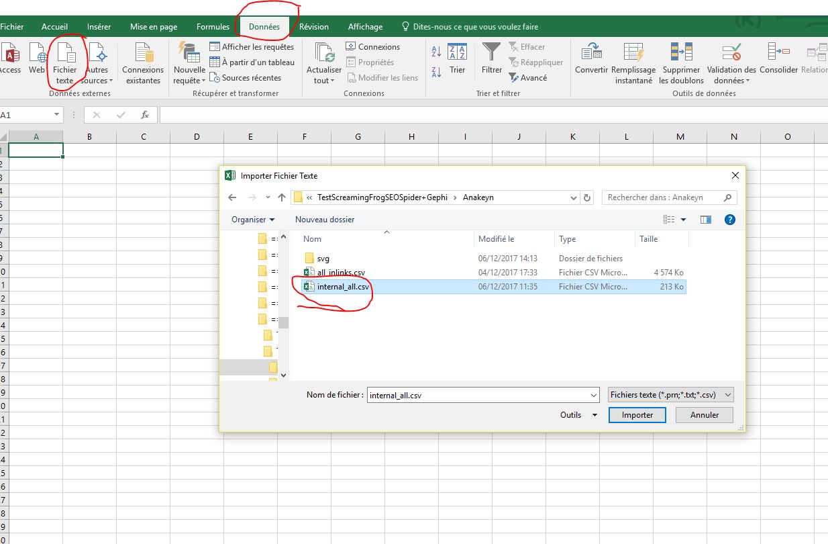
Task: Click Propriétés in Connexions group
Action: [370, 62]
